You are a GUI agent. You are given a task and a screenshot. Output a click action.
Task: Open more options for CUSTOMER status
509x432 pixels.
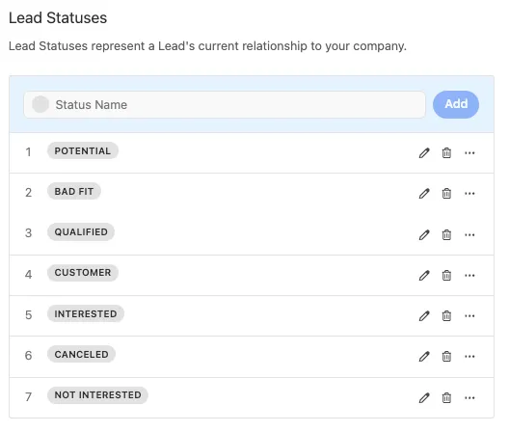(x=469, y=275)
